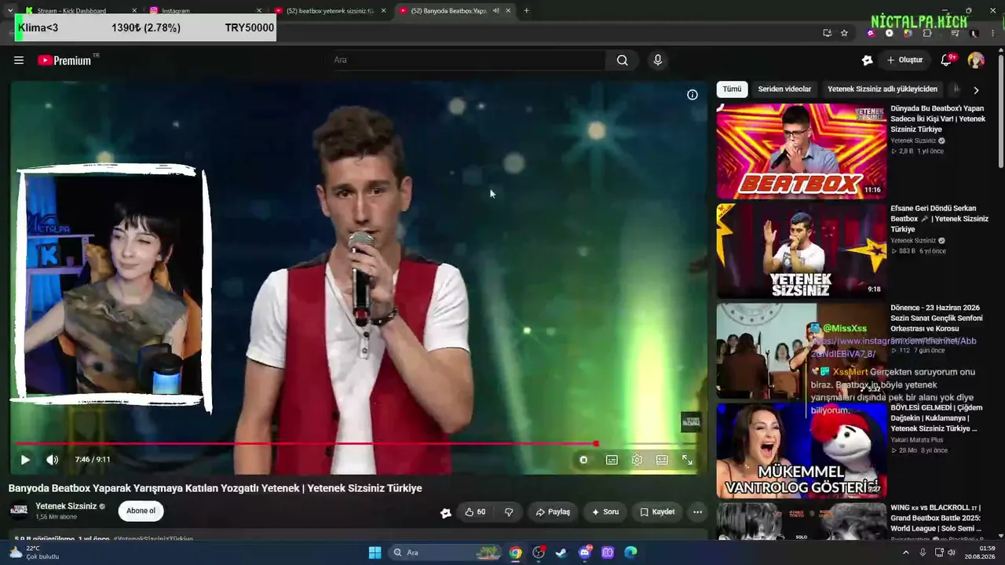
Task: Open Windows Start menu
Action: click(375, 552)
